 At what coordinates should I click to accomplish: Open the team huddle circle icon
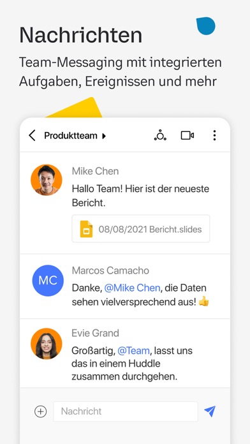pyautogui.click(x=160, y=135)
